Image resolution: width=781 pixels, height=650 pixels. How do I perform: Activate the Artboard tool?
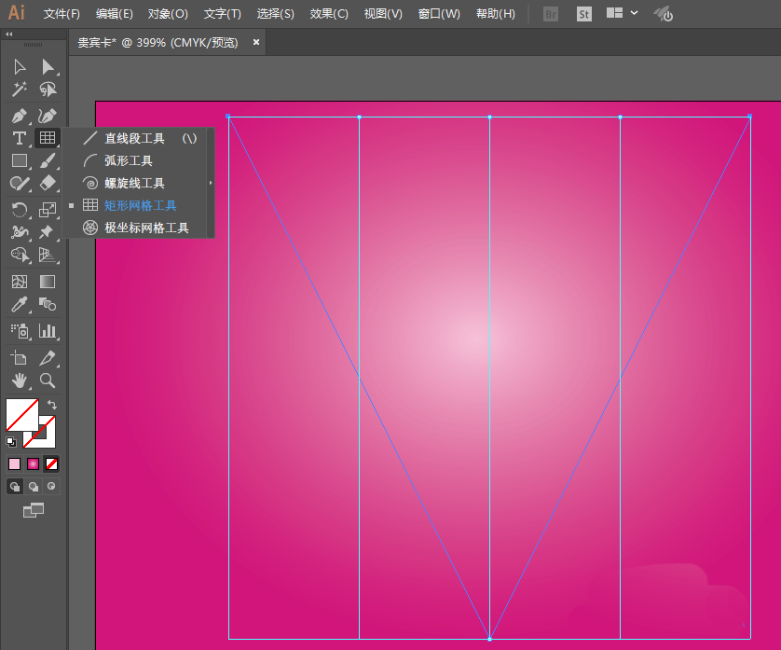(x=20, y=358)
